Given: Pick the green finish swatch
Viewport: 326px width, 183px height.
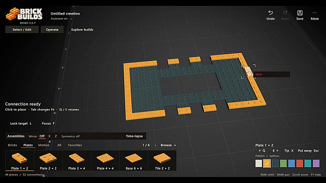Looking at the screenshot, I should [283, 163].
